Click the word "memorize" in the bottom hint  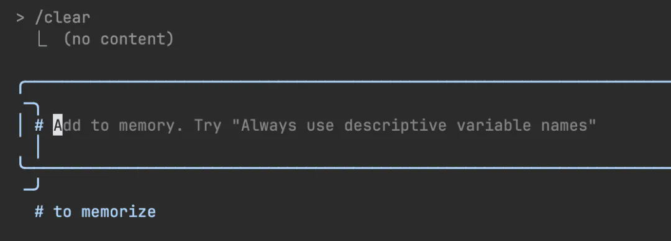click(119, 212)
